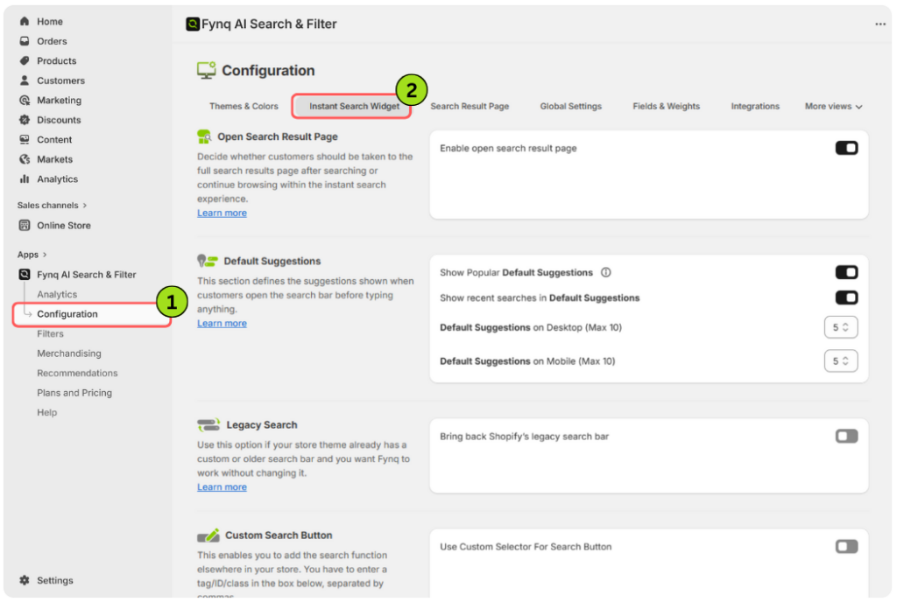This screenshot has width=897, height=602.
Task: Open Help in Fynq submenu
Action: (47, 412)
